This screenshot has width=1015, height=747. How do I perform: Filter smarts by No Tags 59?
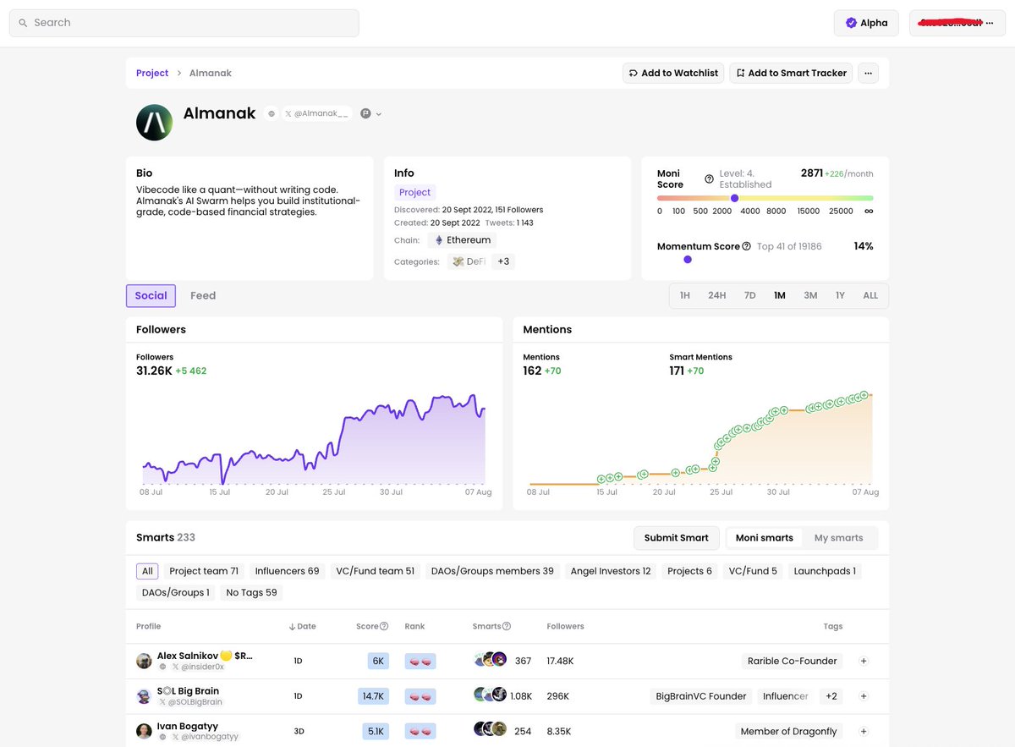(x=251, y=592)
